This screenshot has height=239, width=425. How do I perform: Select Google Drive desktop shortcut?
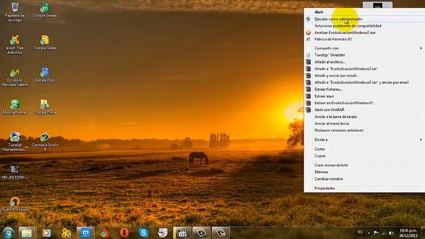point(44,107)
